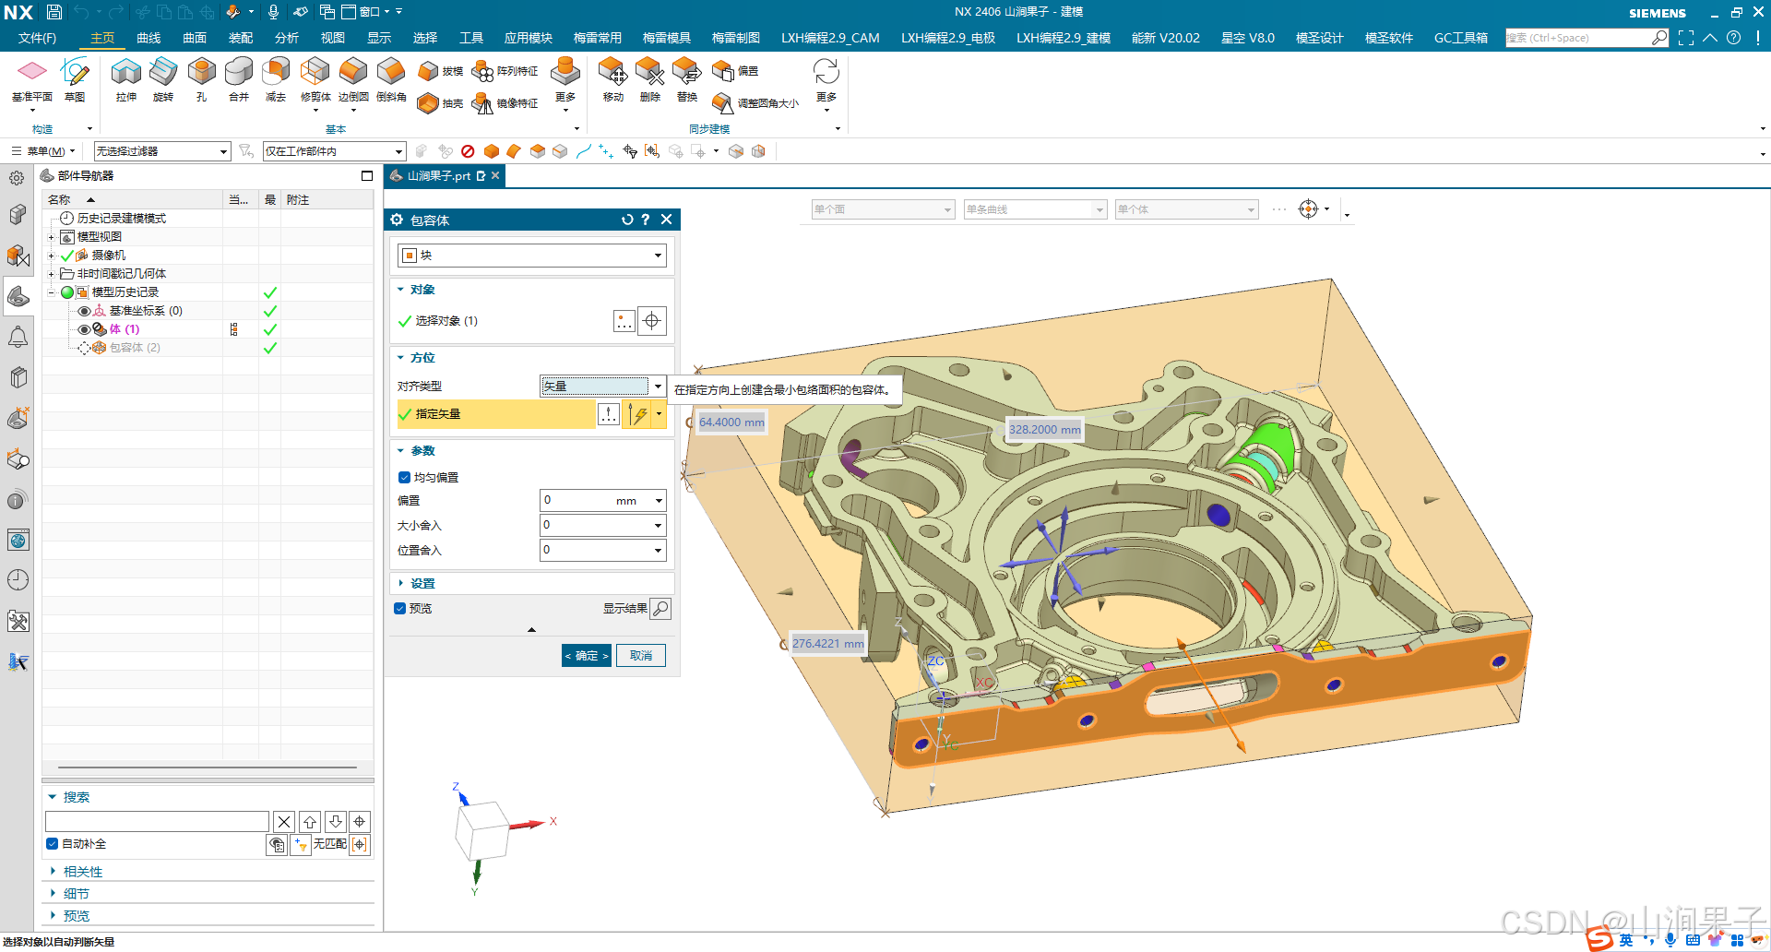
Task: Open the bounding type 块 dropdown
Action: (x=532, y=256)
